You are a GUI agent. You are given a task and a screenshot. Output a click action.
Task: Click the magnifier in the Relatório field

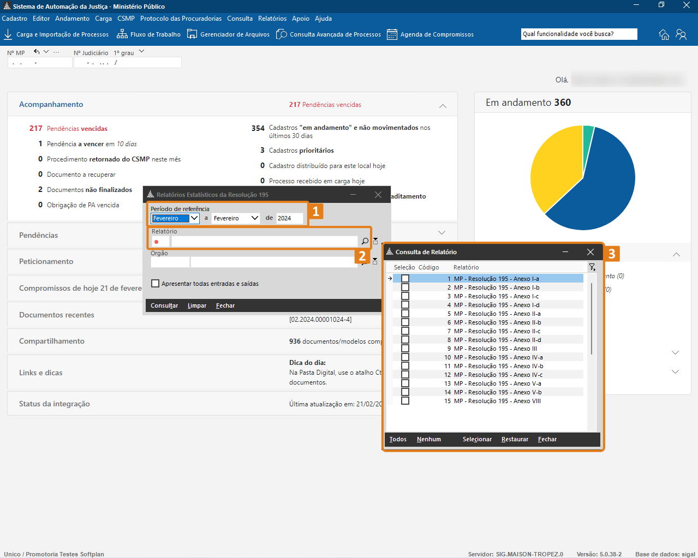coord(365,241)
